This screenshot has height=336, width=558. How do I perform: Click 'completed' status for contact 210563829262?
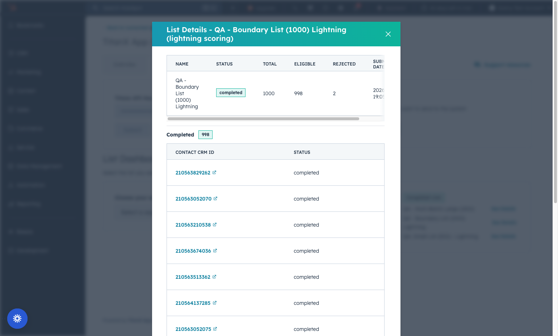coord(306,173)
